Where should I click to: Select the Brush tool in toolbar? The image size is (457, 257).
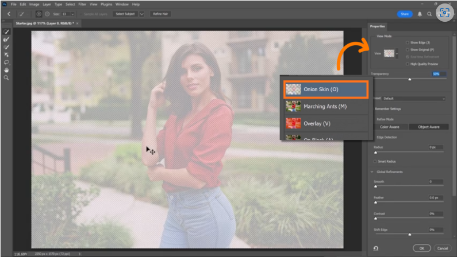[6, 47]
